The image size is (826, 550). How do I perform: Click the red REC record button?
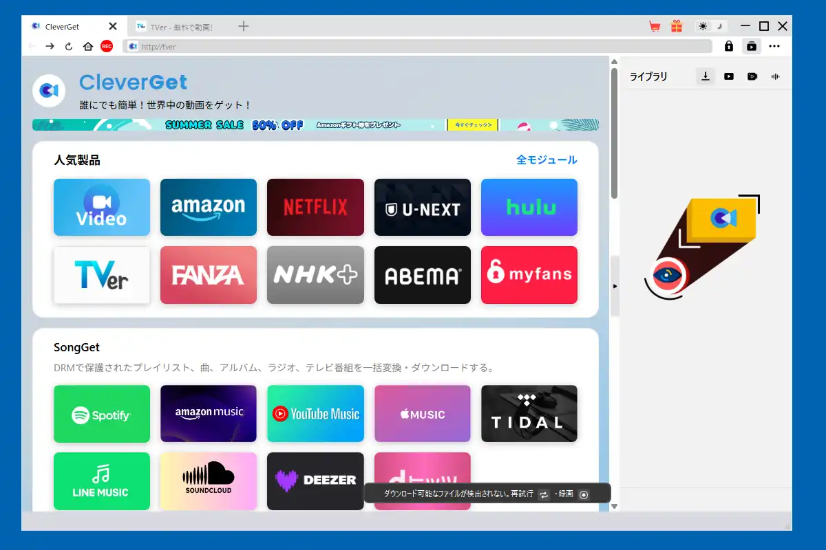pos(107,46)
